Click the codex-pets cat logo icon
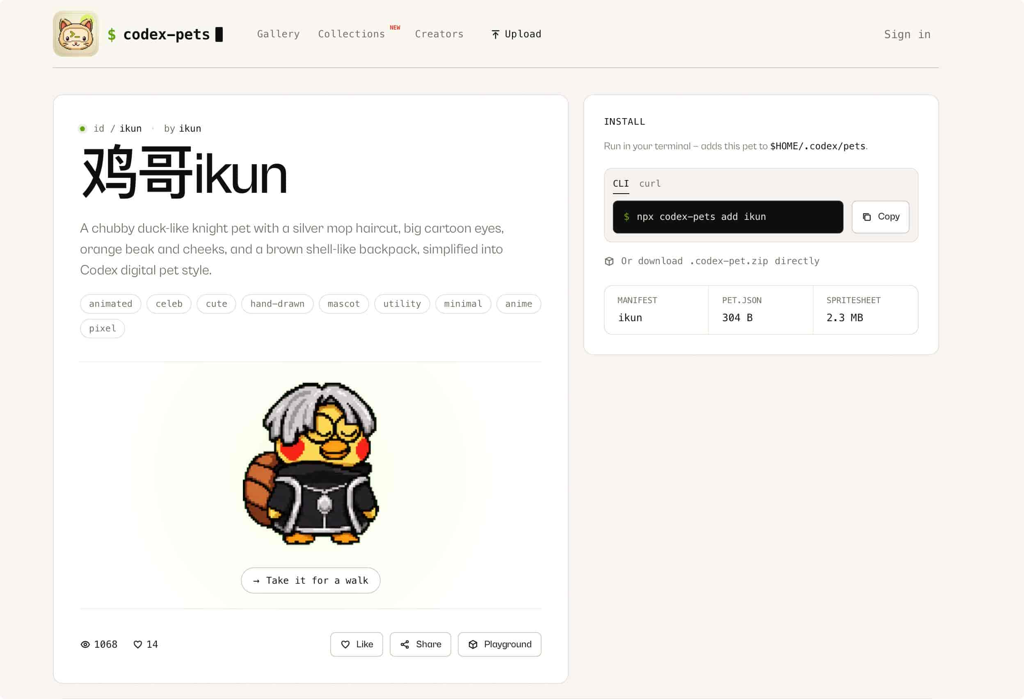 point(76,34)
